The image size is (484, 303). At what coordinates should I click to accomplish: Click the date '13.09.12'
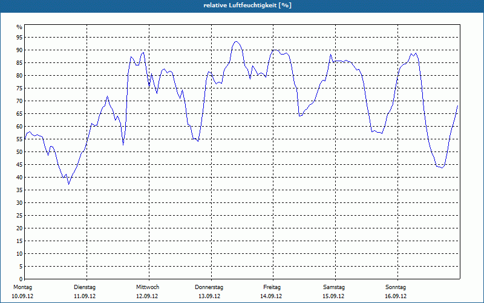click(209, 296)
